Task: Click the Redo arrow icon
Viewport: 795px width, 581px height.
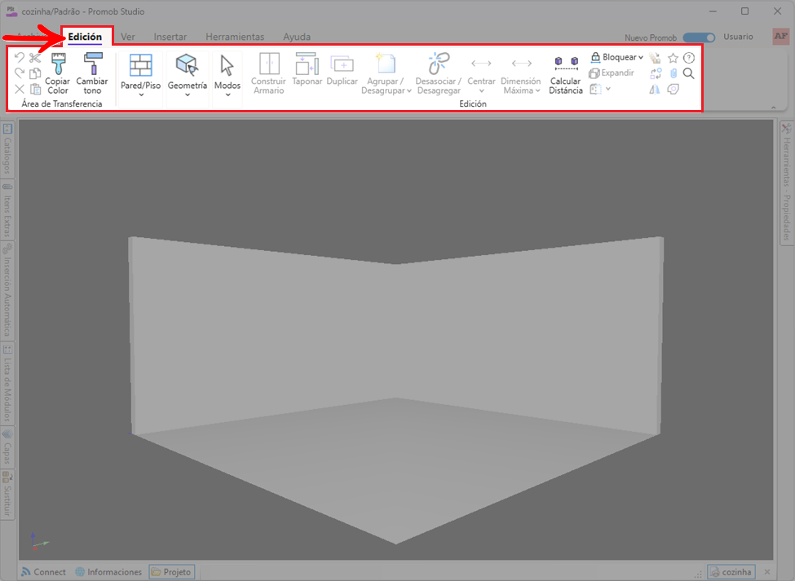Action: pos(20,73)
